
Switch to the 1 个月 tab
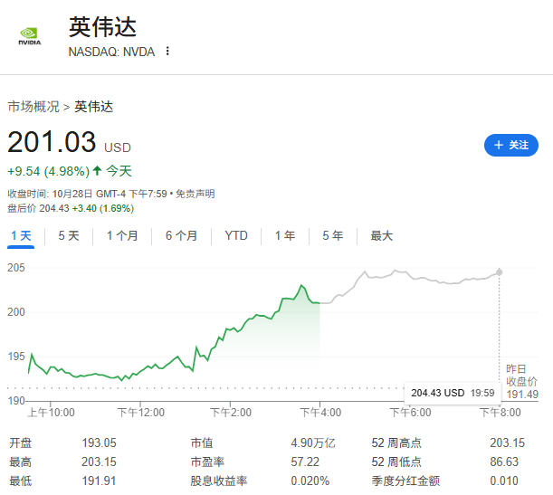click(x=122, y=235)
